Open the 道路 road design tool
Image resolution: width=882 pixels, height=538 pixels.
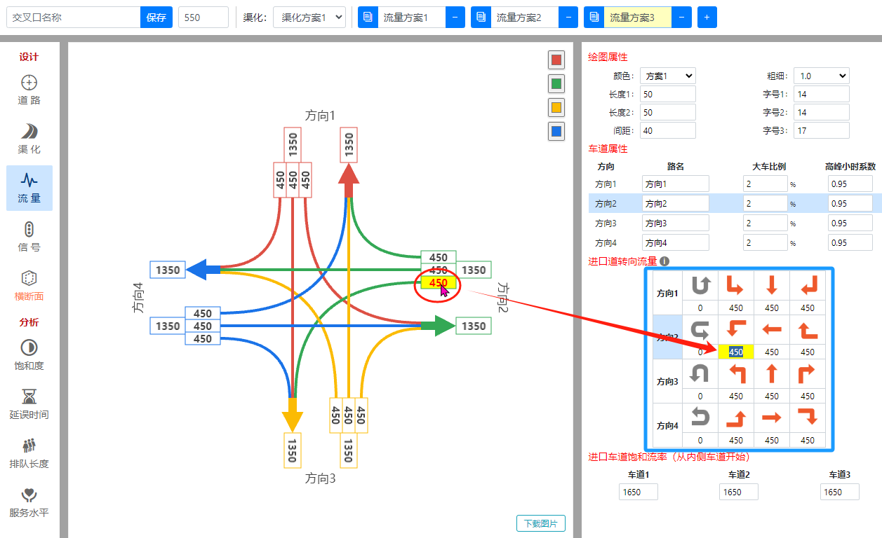(29, 90)
